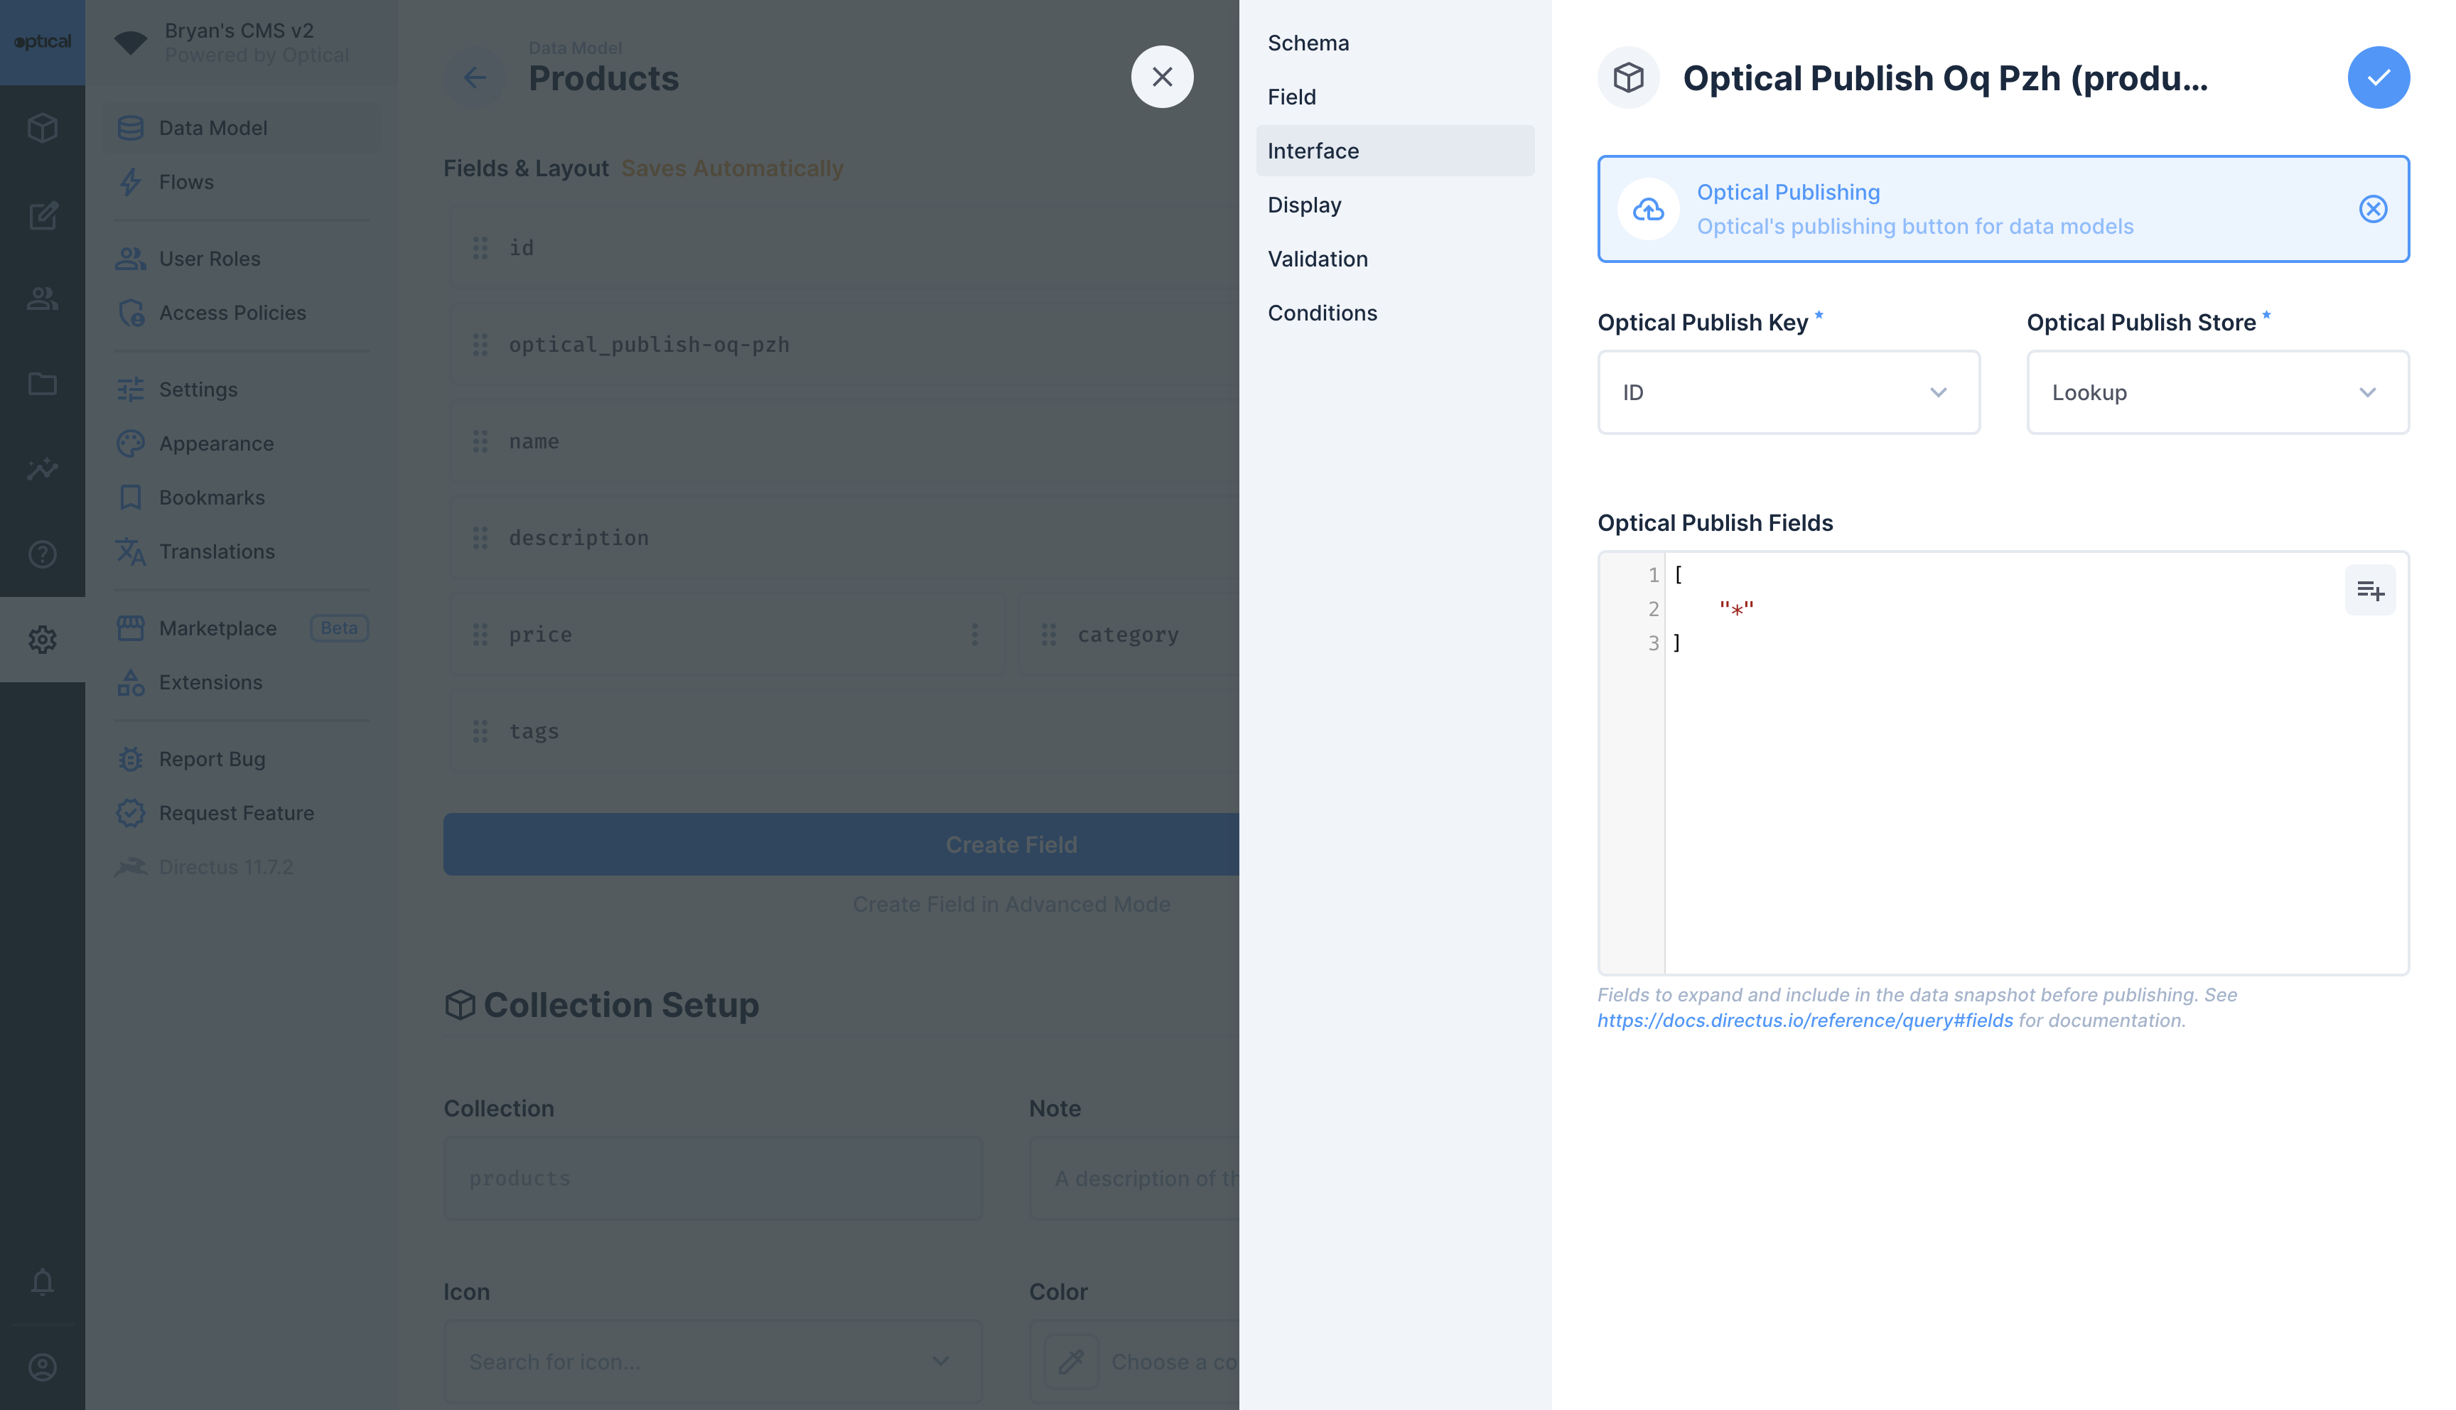Clear the Optical Publishing interface selection

(x=2371, y=209)
